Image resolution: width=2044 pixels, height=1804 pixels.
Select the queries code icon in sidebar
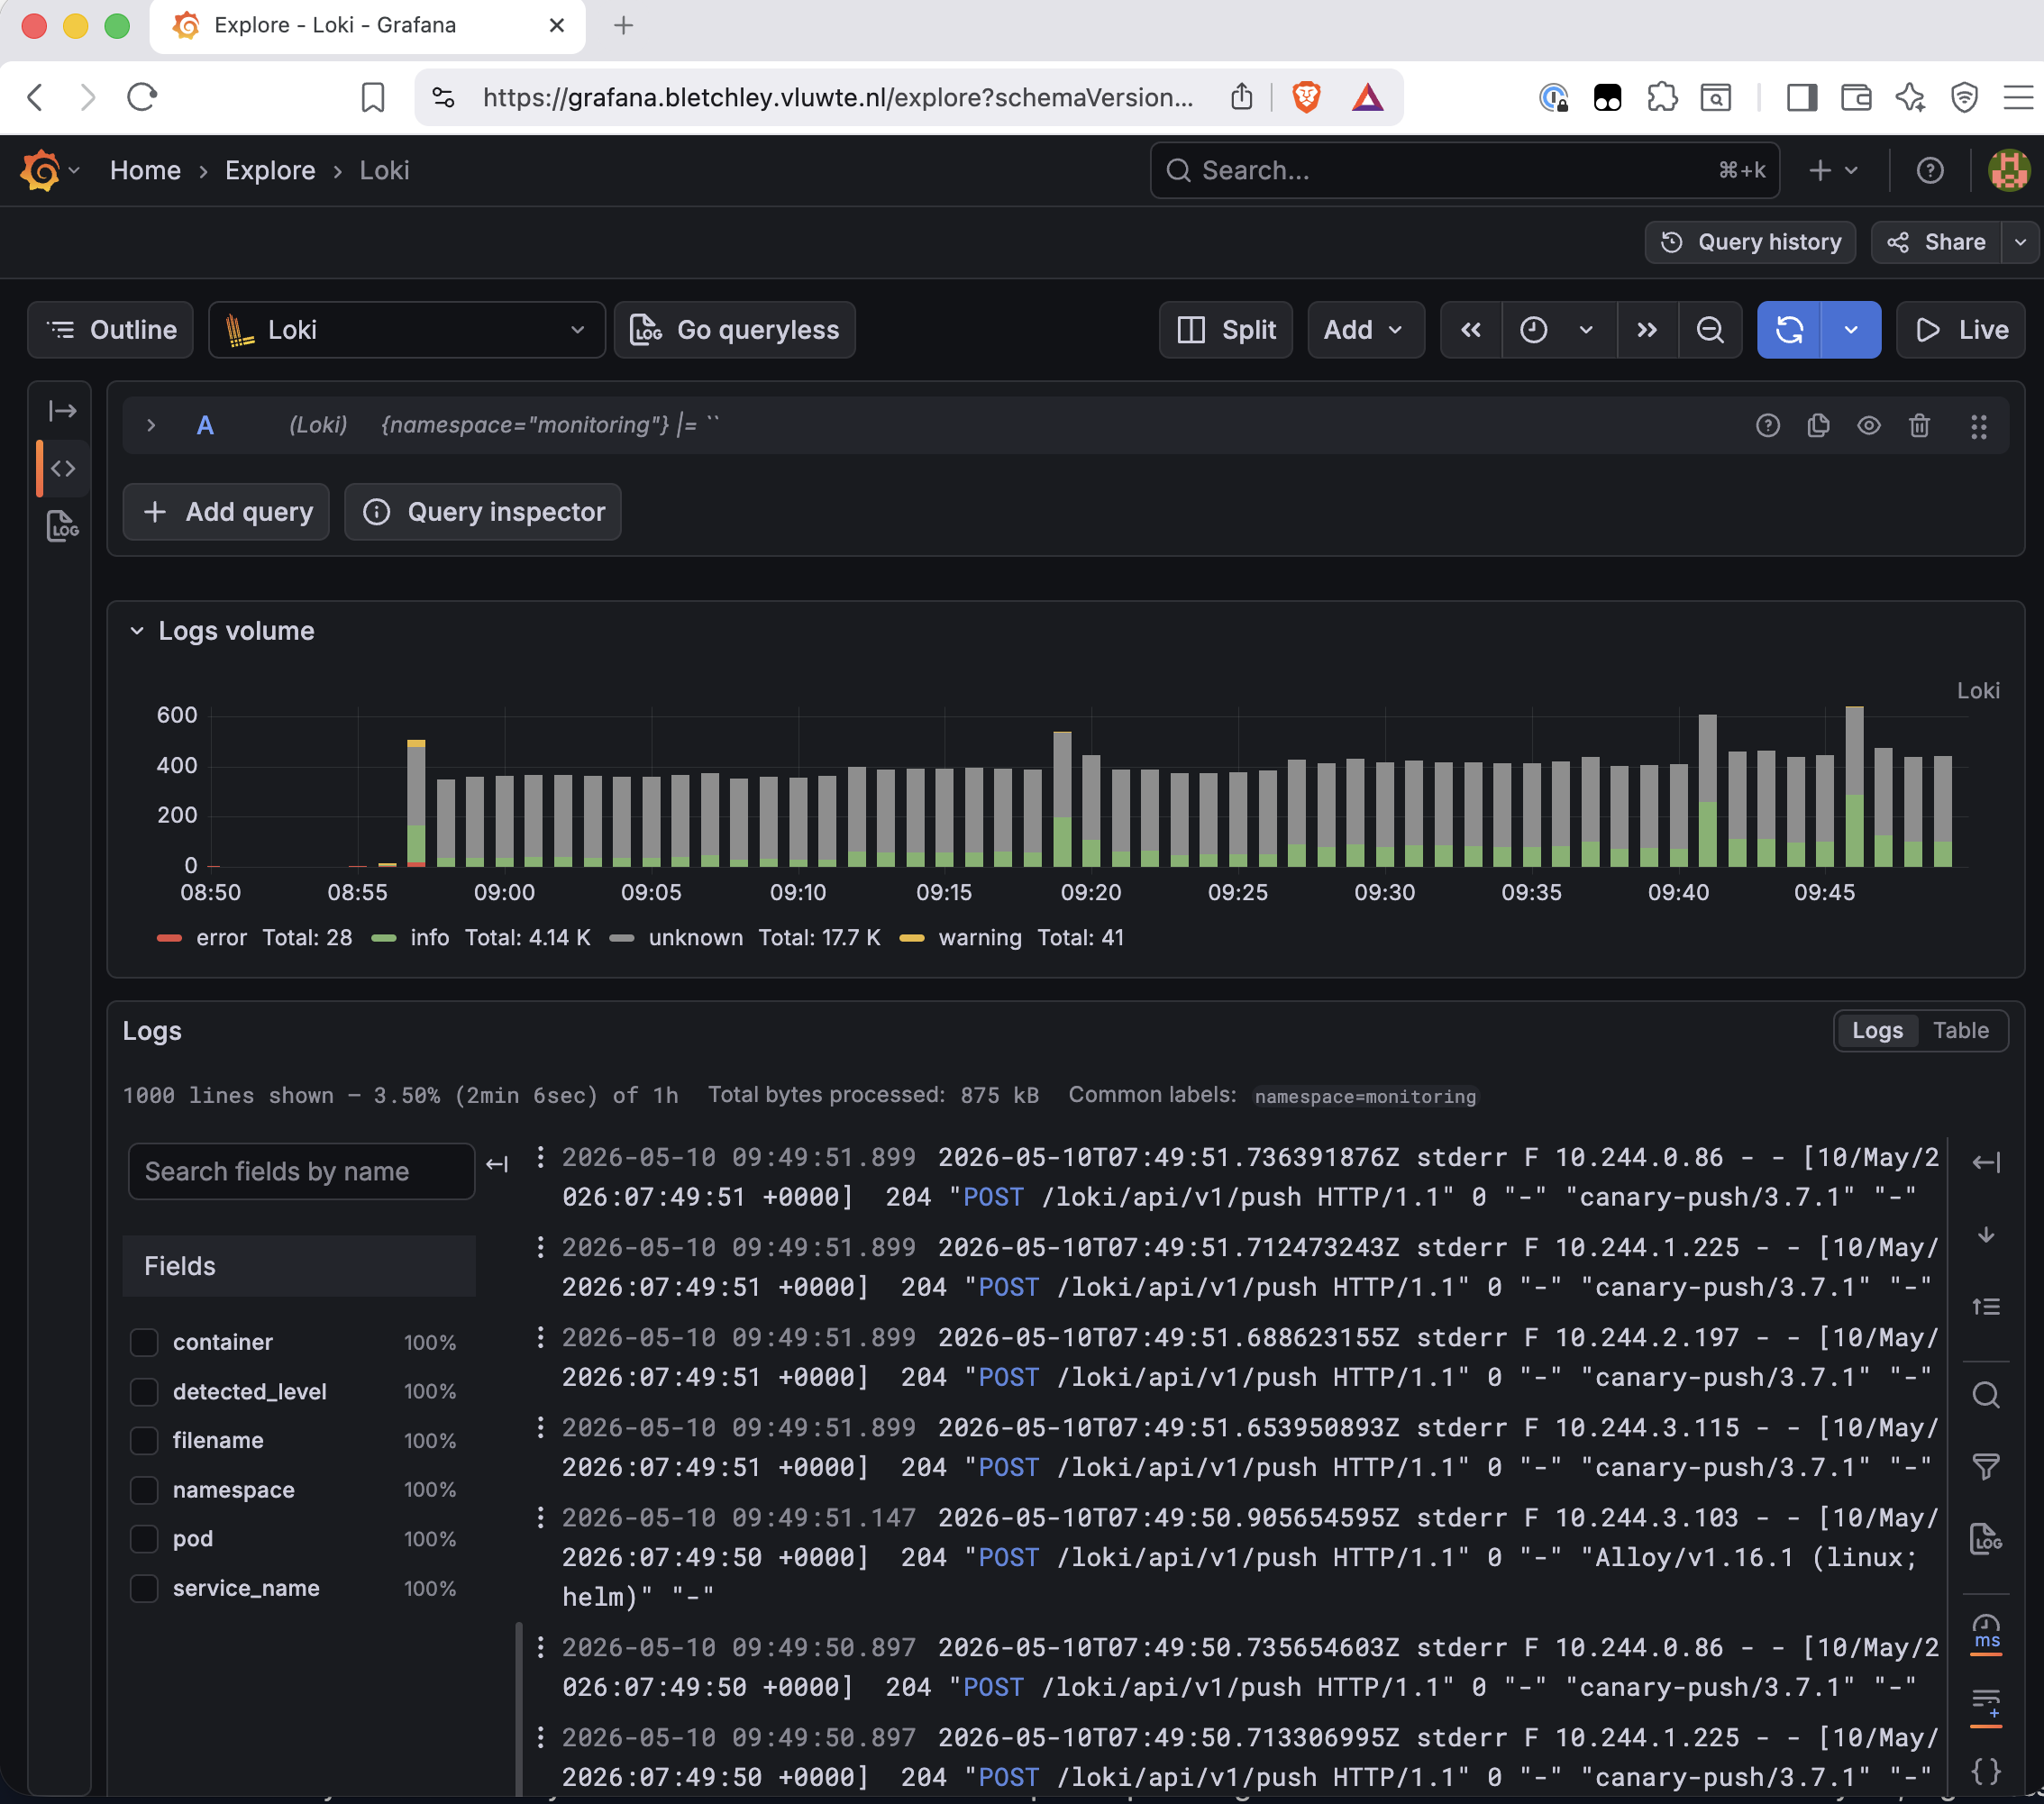click(x=62, y=468)
